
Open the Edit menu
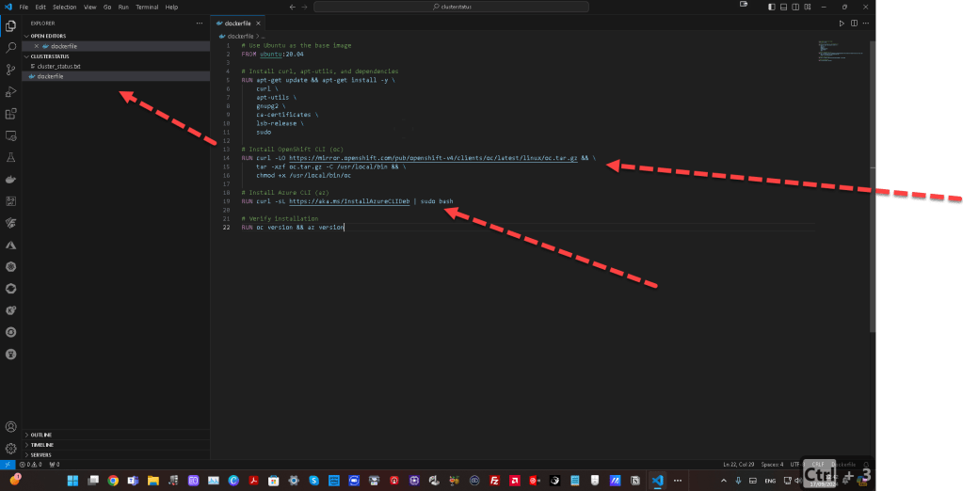click(x=40, y=7)
